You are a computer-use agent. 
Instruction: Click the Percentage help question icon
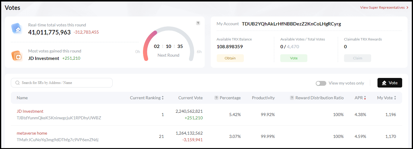(x=216, y=98)
